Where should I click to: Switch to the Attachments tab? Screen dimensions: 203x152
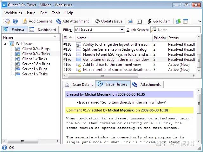[x=147, y=85]
